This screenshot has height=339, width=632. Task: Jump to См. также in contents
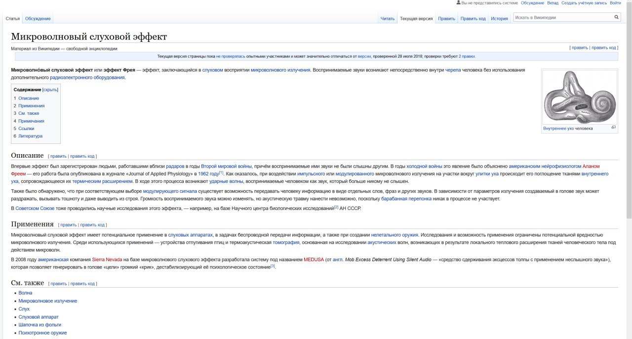29,113
